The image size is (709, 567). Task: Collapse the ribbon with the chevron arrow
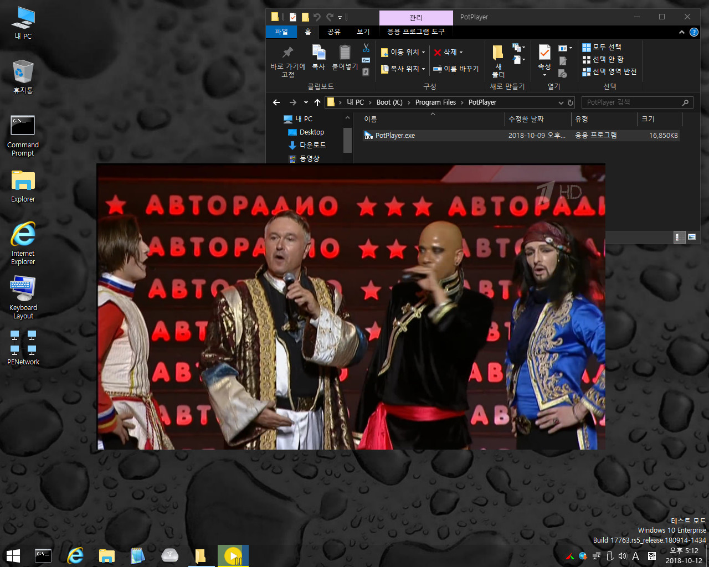(x=682, y=32)
